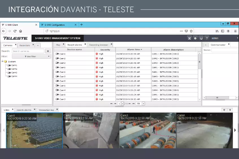Select the Cam4 alarm at 9:19:29 AM
The image size is (239, 159).
click(126, 90)
